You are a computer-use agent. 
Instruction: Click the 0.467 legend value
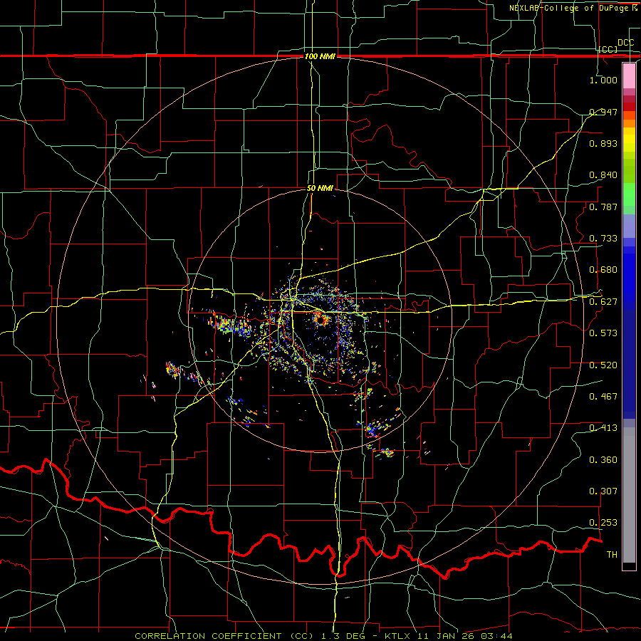[x=603, y=397]
